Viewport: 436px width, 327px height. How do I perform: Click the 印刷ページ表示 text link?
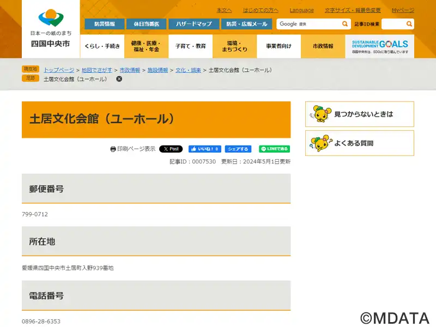point(136,149)
